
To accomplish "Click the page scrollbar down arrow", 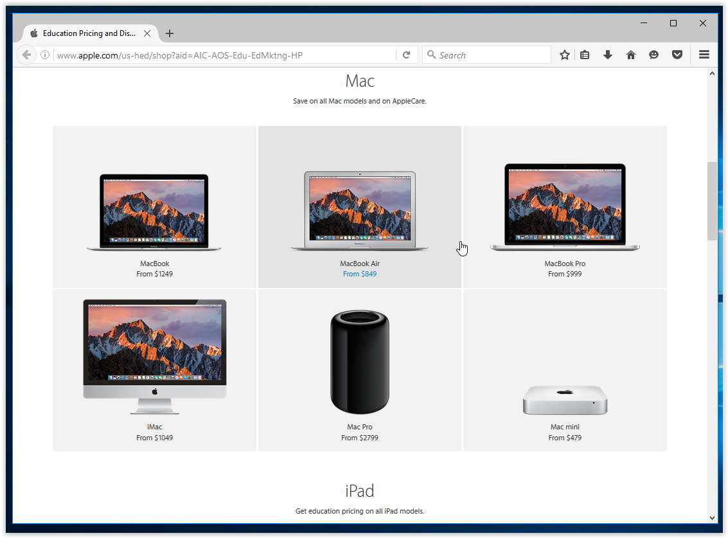I will pyautogui.click(x=712, y=518).
